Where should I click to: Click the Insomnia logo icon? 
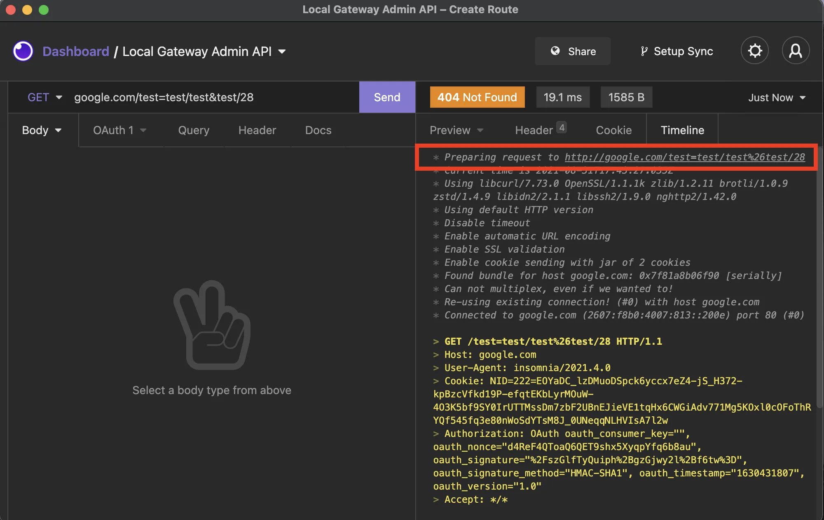point(23,51)
